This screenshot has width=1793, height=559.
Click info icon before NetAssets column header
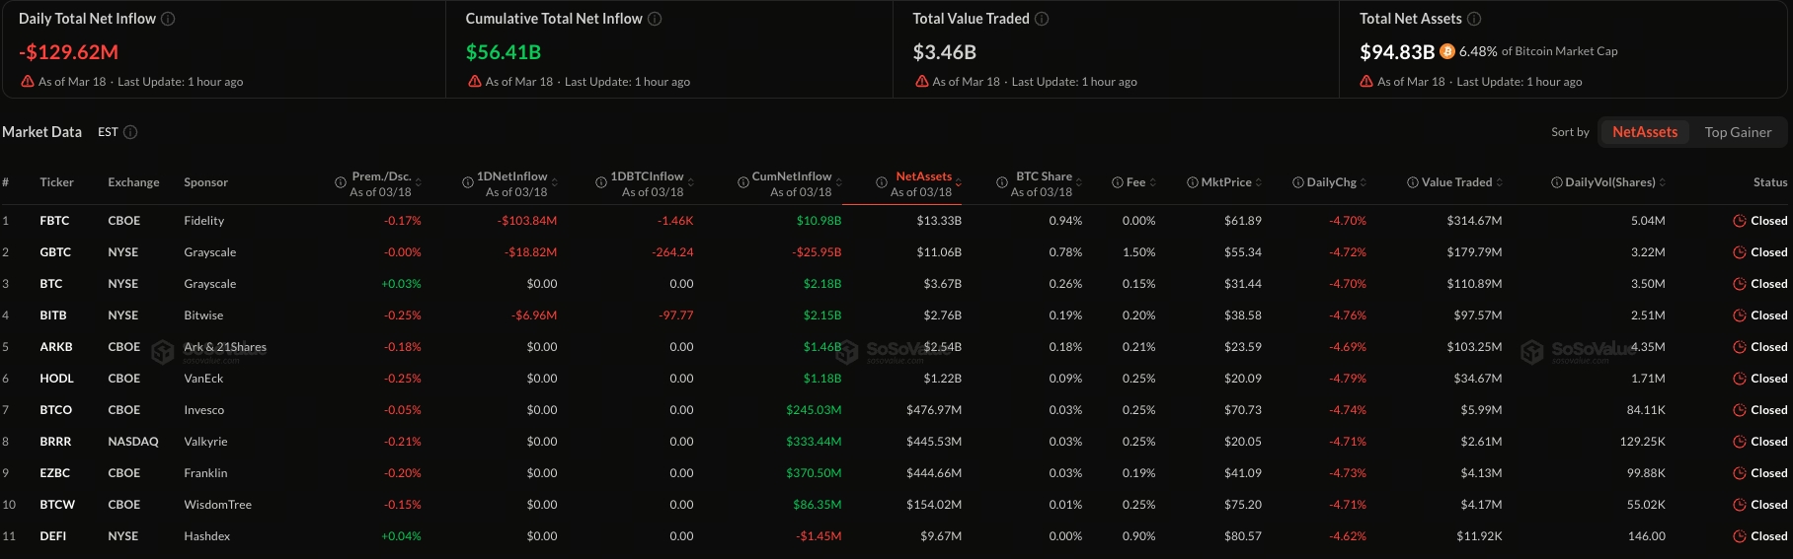pos(882,182)
